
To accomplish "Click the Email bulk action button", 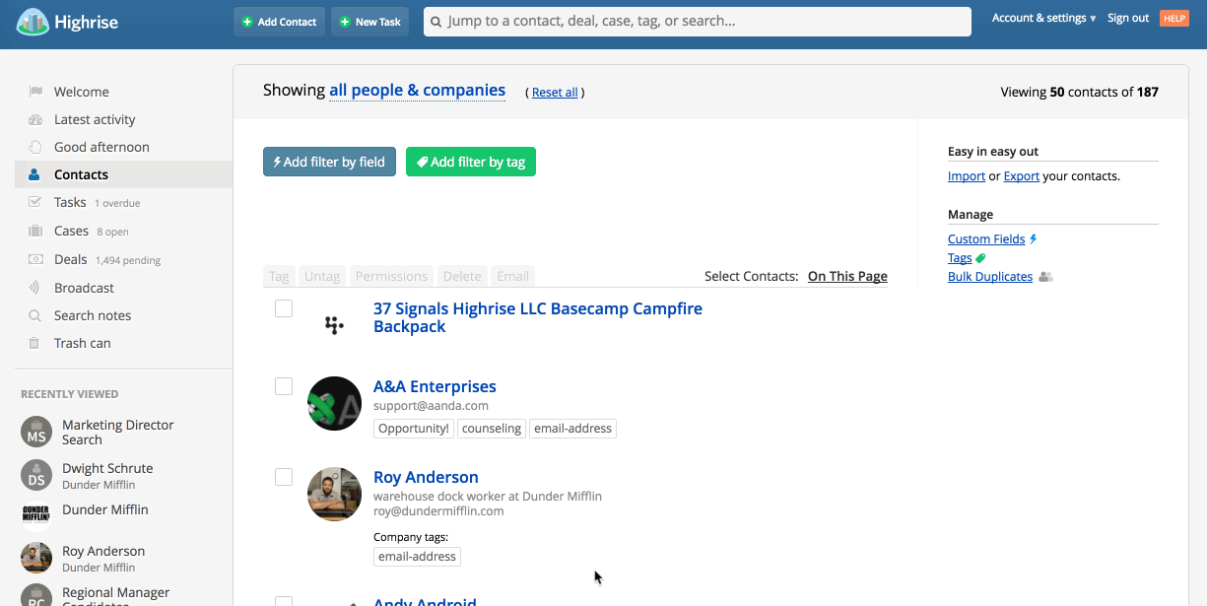I will tap(512, 276).
